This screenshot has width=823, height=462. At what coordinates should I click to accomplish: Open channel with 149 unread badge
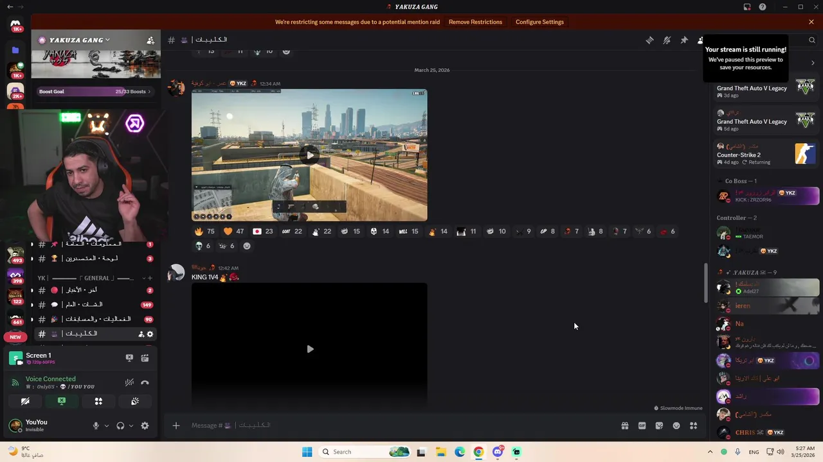click(x=94, y=305)
